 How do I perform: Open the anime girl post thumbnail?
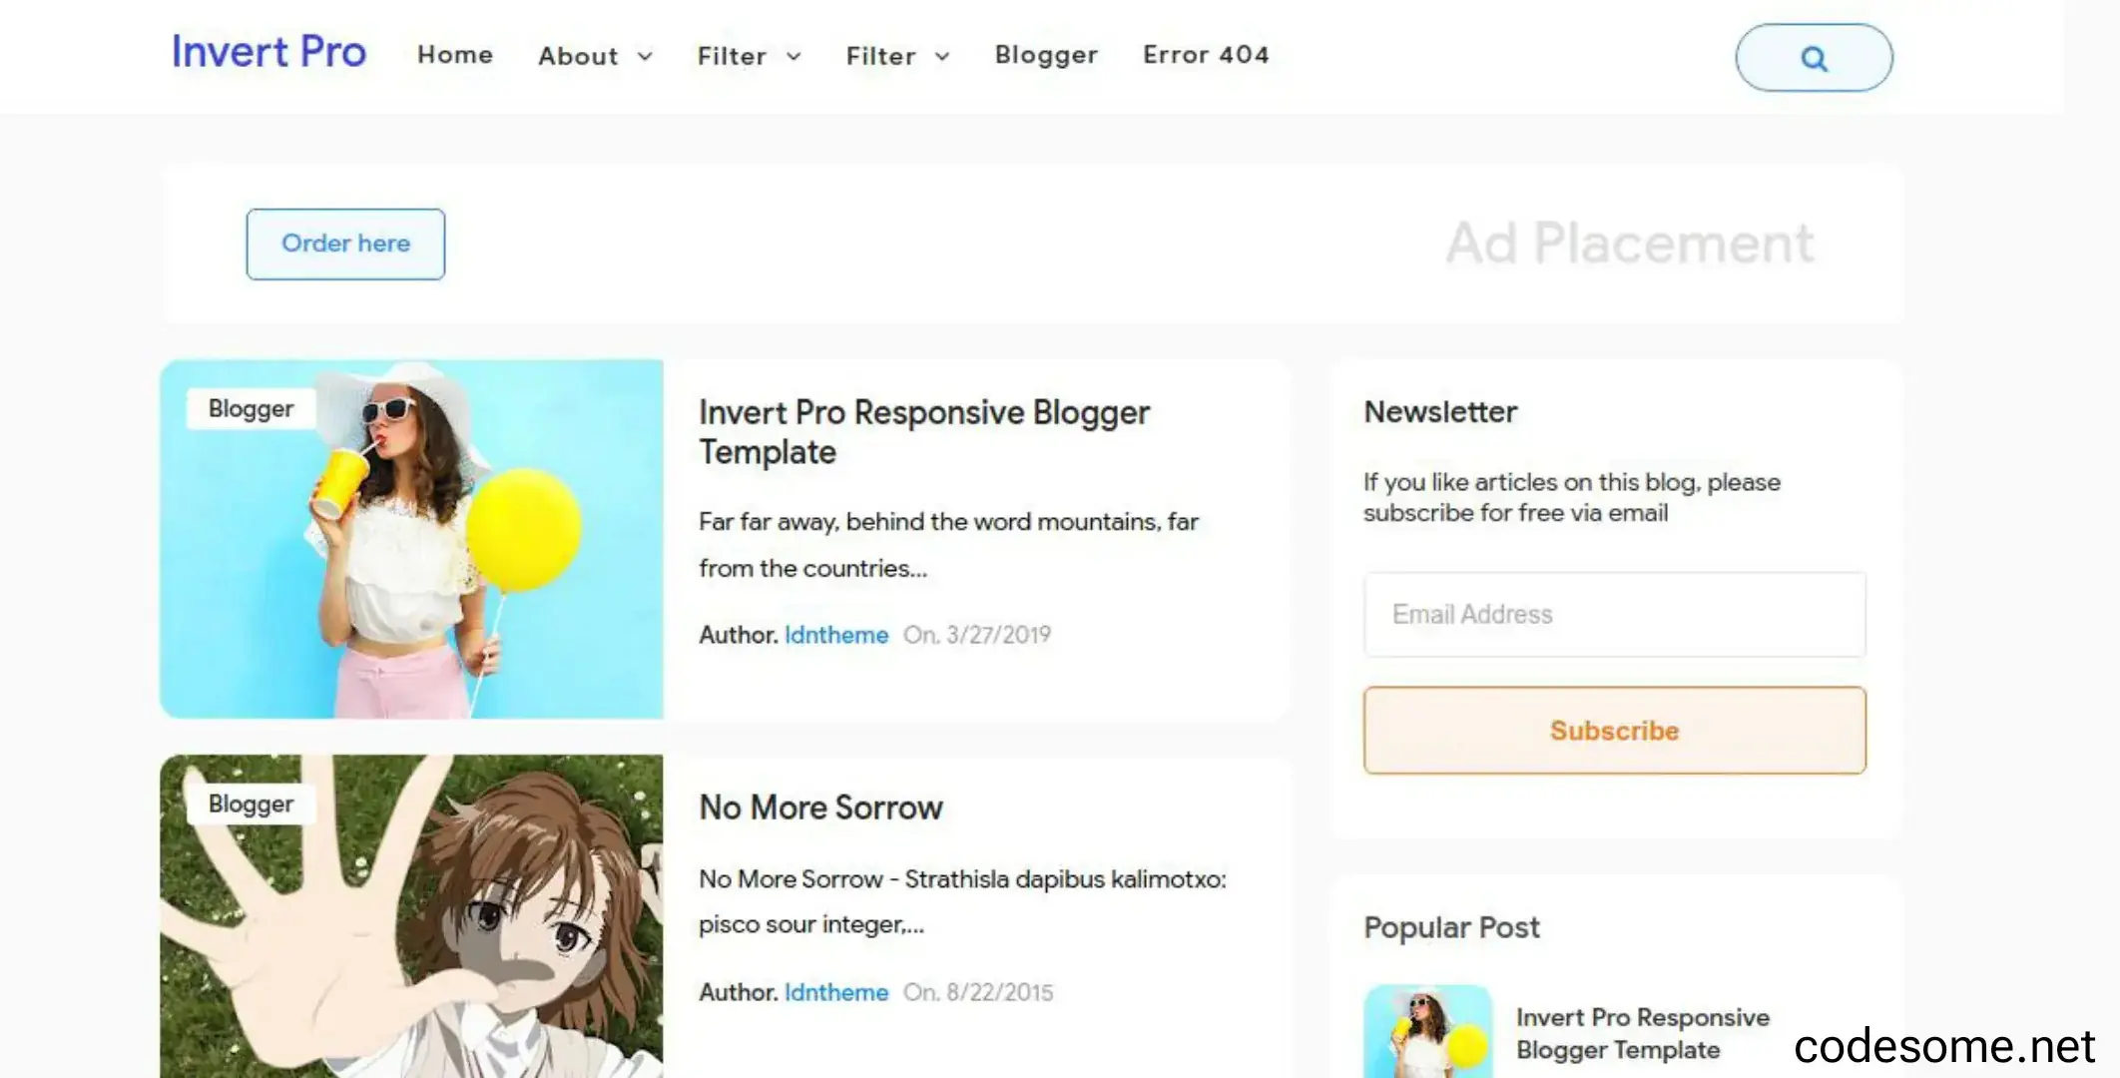pos(411,916)
